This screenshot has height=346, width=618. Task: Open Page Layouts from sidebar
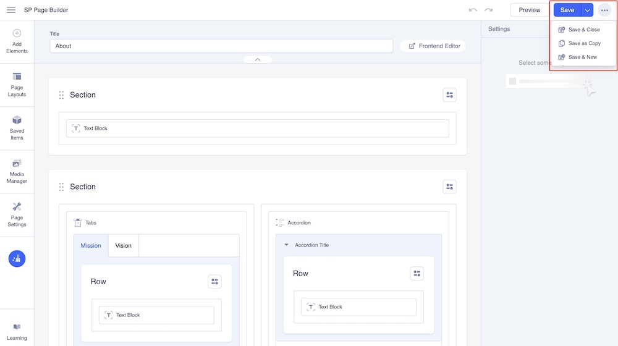point(17,77)
